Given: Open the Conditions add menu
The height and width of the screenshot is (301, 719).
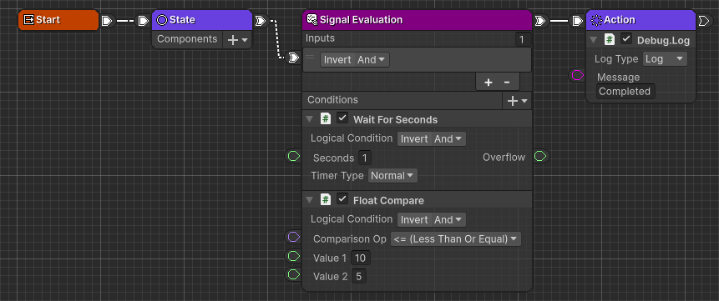Looking at the screenshot, I should [x=517, y=101].
